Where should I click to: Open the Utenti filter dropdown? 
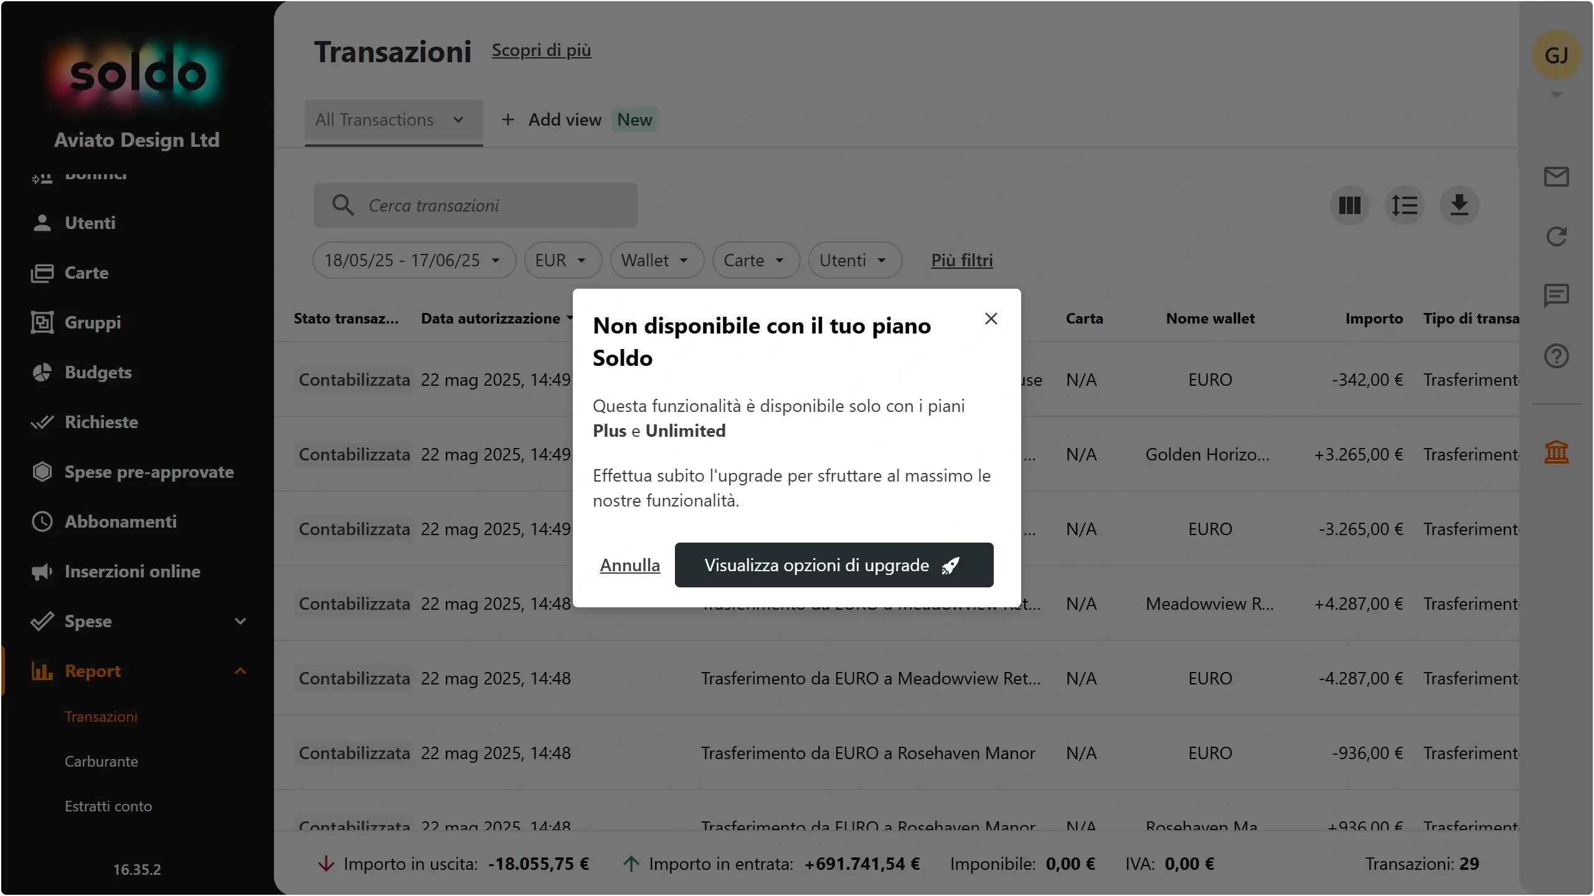(855, 260)
